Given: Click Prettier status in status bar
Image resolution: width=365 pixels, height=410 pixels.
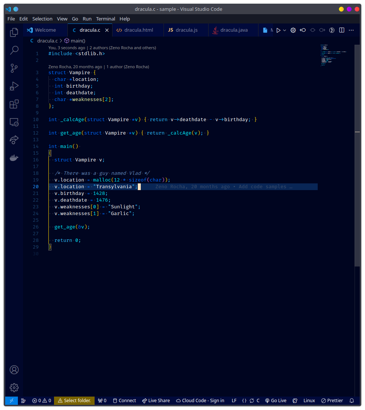Looking at the screenshot, I should point(332,401).
